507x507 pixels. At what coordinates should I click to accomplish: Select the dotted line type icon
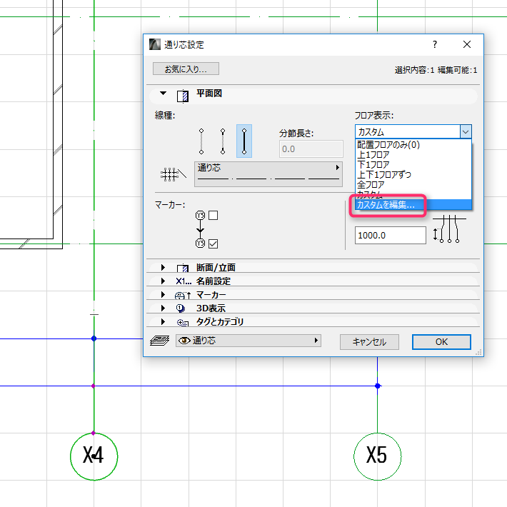click(201, 141)
